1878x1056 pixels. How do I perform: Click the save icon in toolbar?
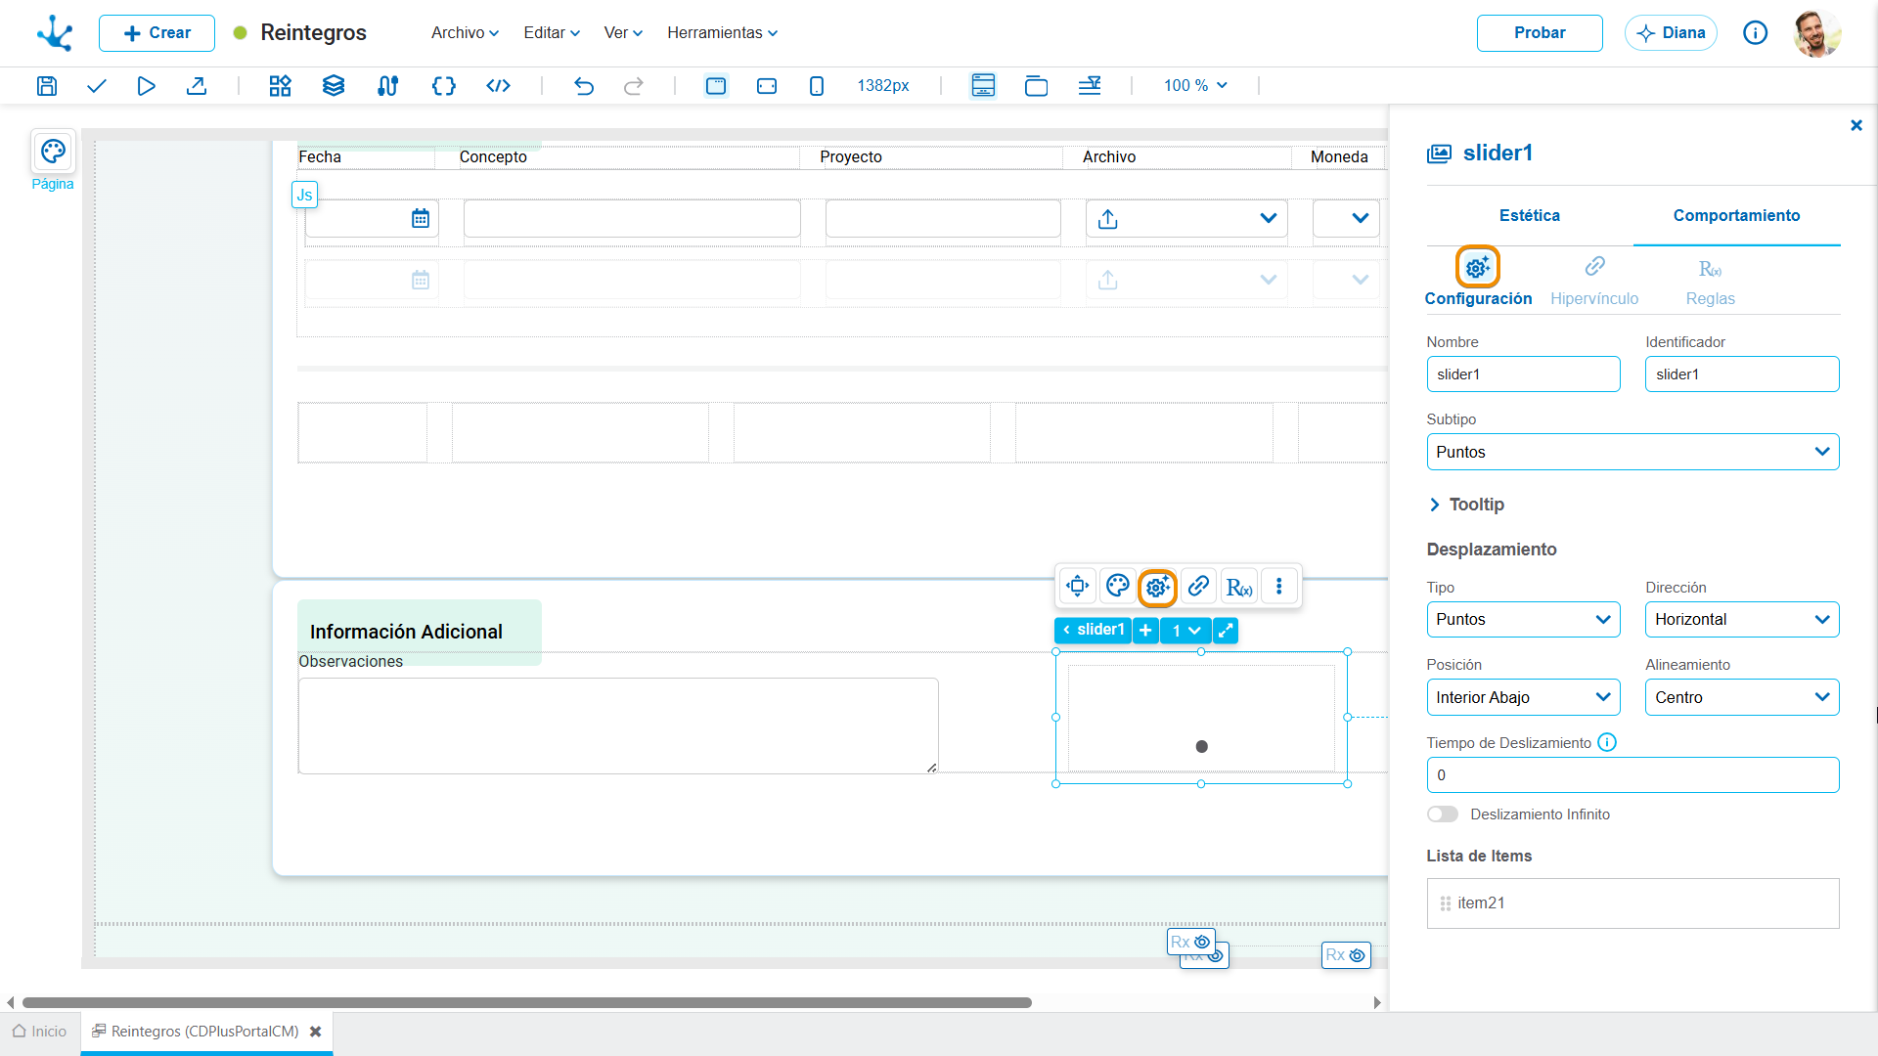(x=47, y=86)
